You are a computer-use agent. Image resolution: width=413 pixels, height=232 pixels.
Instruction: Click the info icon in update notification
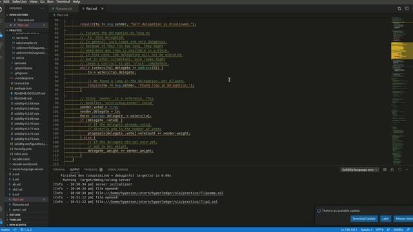pyautogui.click(x=319, y=211)
